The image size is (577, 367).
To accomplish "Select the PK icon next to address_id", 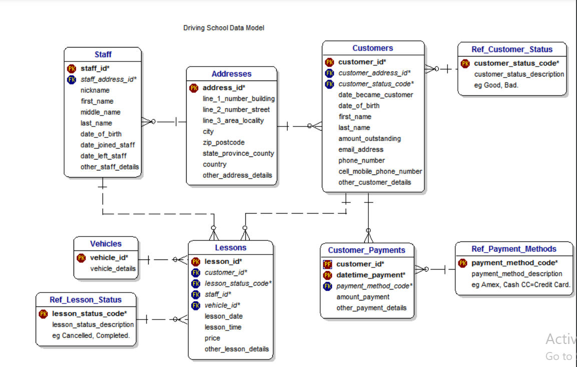I will (x=194, y=87).
